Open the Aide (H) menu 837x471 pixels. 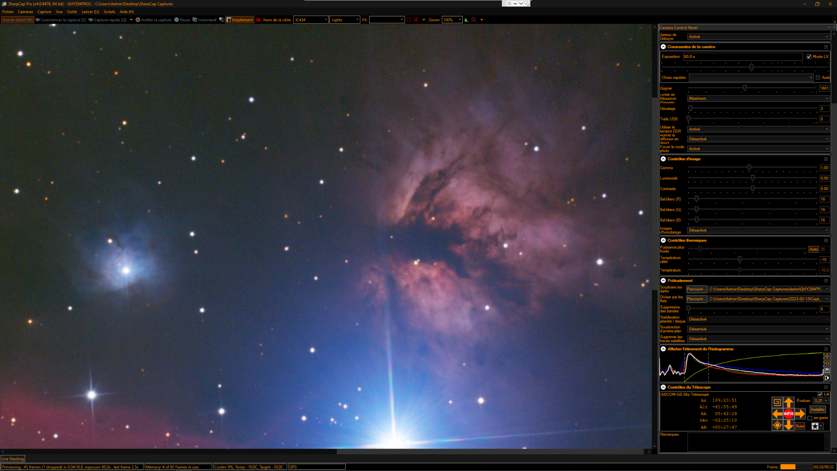point(127,12)
